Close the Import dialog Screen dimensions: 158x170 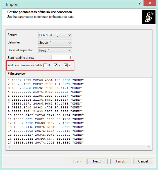[x=150, y=3]
